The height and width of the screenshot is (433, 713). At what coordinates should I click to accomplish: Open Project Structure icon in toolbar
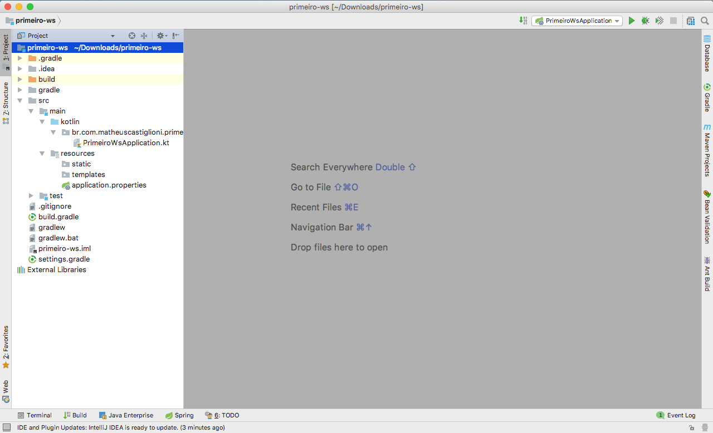click(x=691, y=21)
